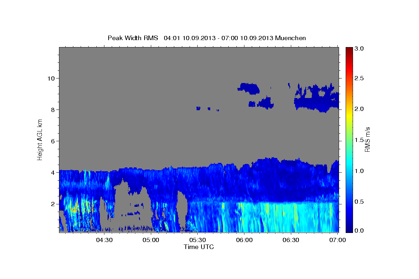Click the colorbar value 0.0
The width and height of the screenshot is (419, 279).
359,231
